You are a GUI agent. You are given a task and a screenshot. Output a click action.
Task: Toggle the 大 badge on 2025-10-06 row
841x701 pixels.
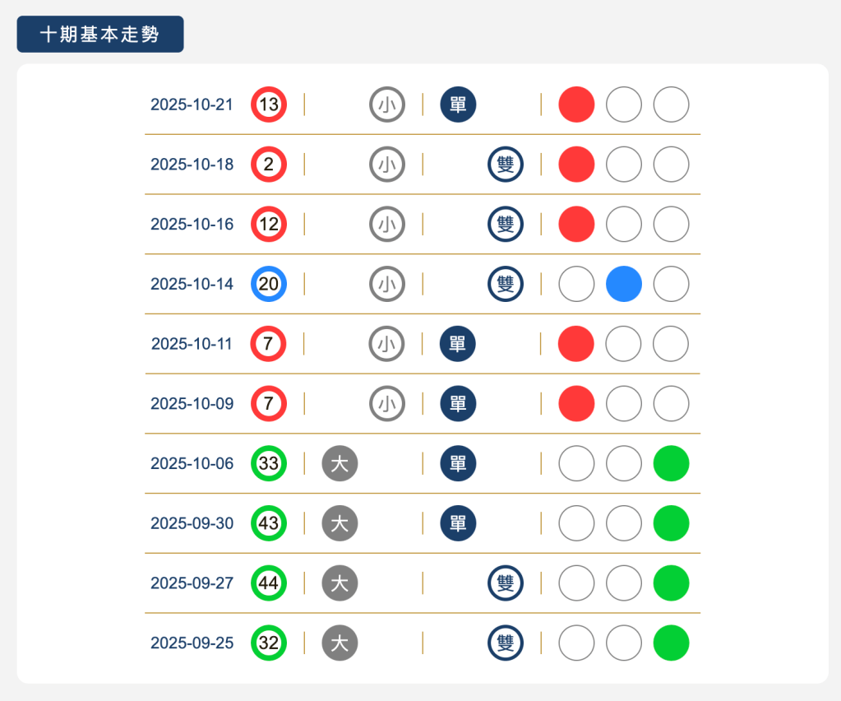[340, 463]
